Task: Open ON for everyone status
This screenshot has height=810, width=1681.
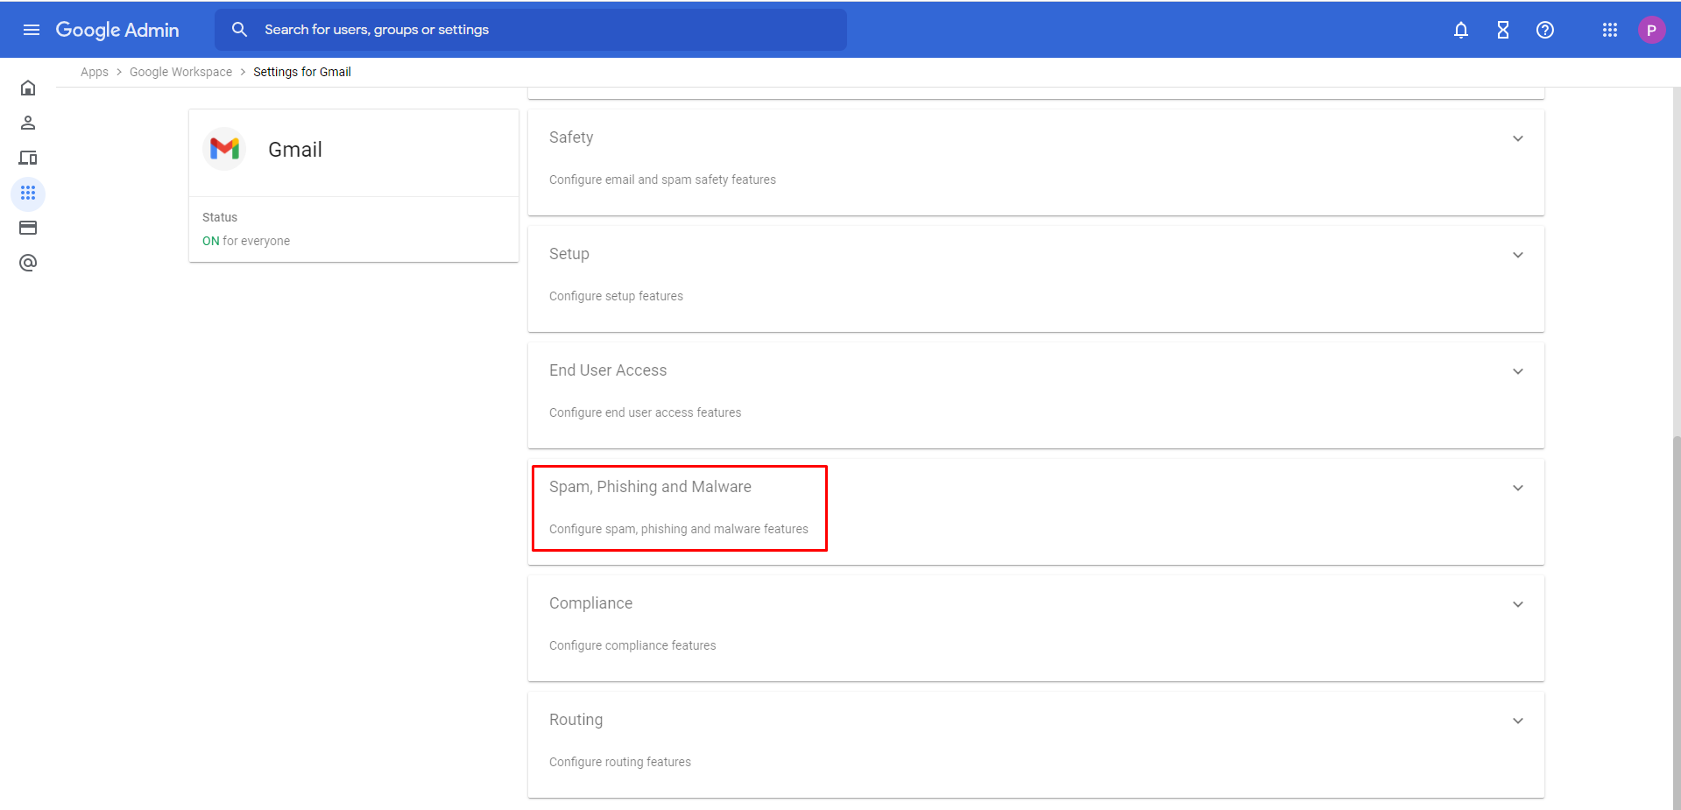Action: click(x=246, y=241)
